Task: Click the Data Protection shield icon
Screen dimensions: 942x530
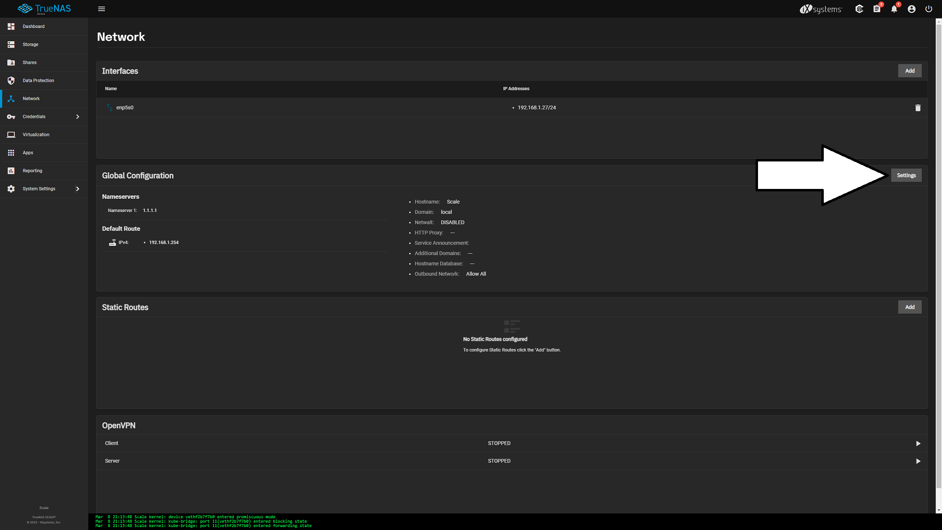Action: point(11,80)
